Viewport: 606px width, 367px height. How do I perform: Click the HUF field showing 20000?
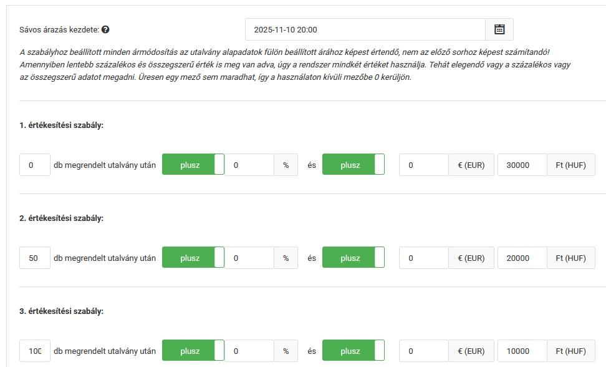pos(522,257)
